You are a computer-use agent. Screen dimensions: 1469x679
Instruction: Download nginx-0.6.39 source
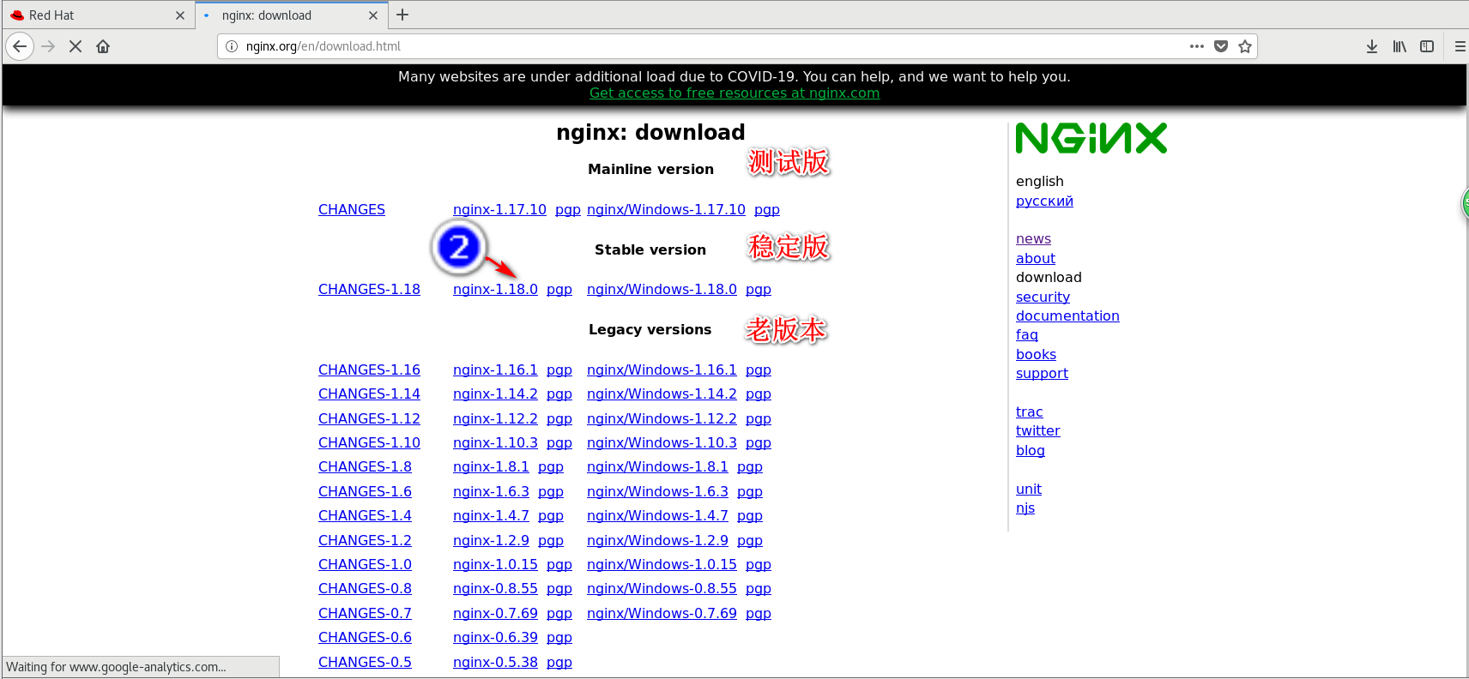(495, 637)
